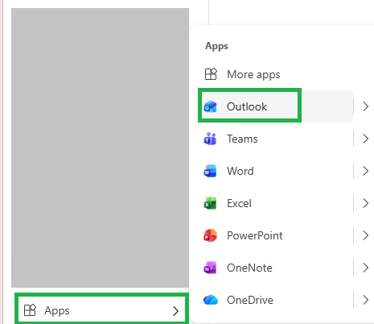This screenshot has width=374, height=324.
Task: Expand the Word row chevron
Action: (x=365, y=171)
